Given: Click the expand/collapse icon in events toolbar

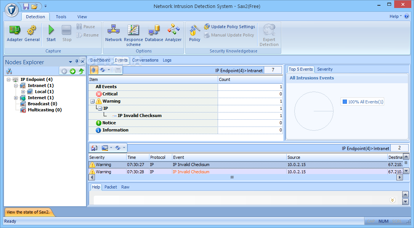Looking at the screenshot, I should click(x=93, y=70).
